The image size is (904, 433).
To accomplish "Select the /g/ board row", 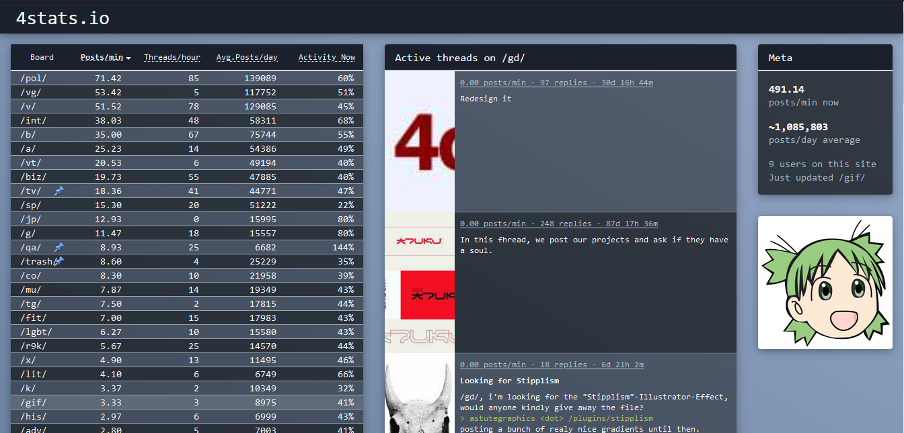I will (187, 234).
